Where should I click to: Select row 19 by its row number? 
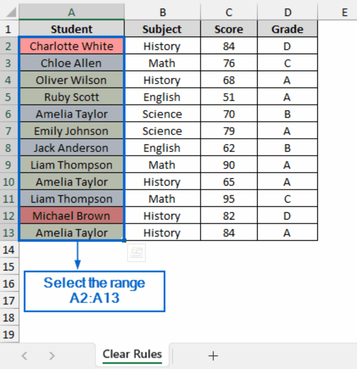click(9, 334)
